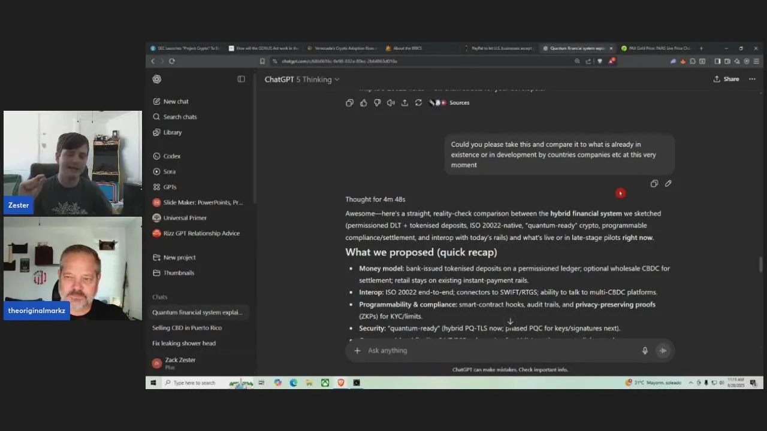Open Slide Maker PowerPoints GPT

point(198,202)
